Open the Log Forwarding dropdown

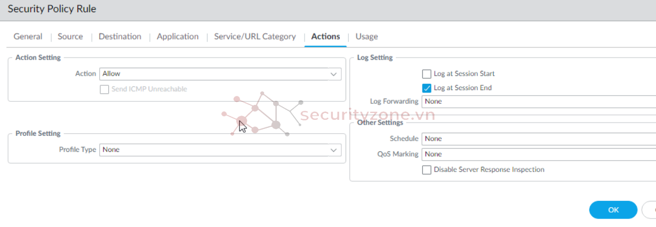(539, 101)
